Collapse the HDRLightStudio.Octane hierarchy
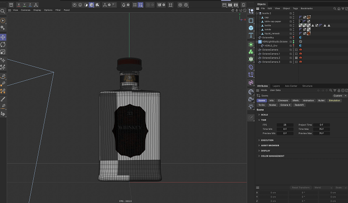The image size is (348, 203). coord(257,42)
